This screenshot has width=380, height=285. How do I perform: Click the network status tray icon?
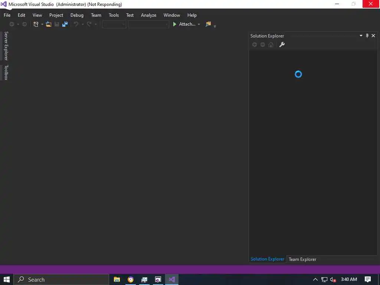point(324,279)
